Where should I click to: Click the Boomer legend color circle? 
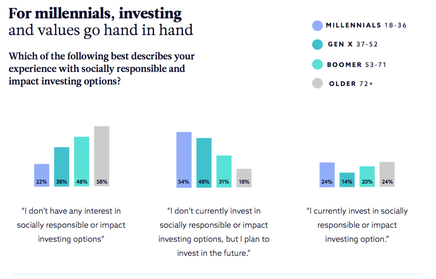[317, 64]
